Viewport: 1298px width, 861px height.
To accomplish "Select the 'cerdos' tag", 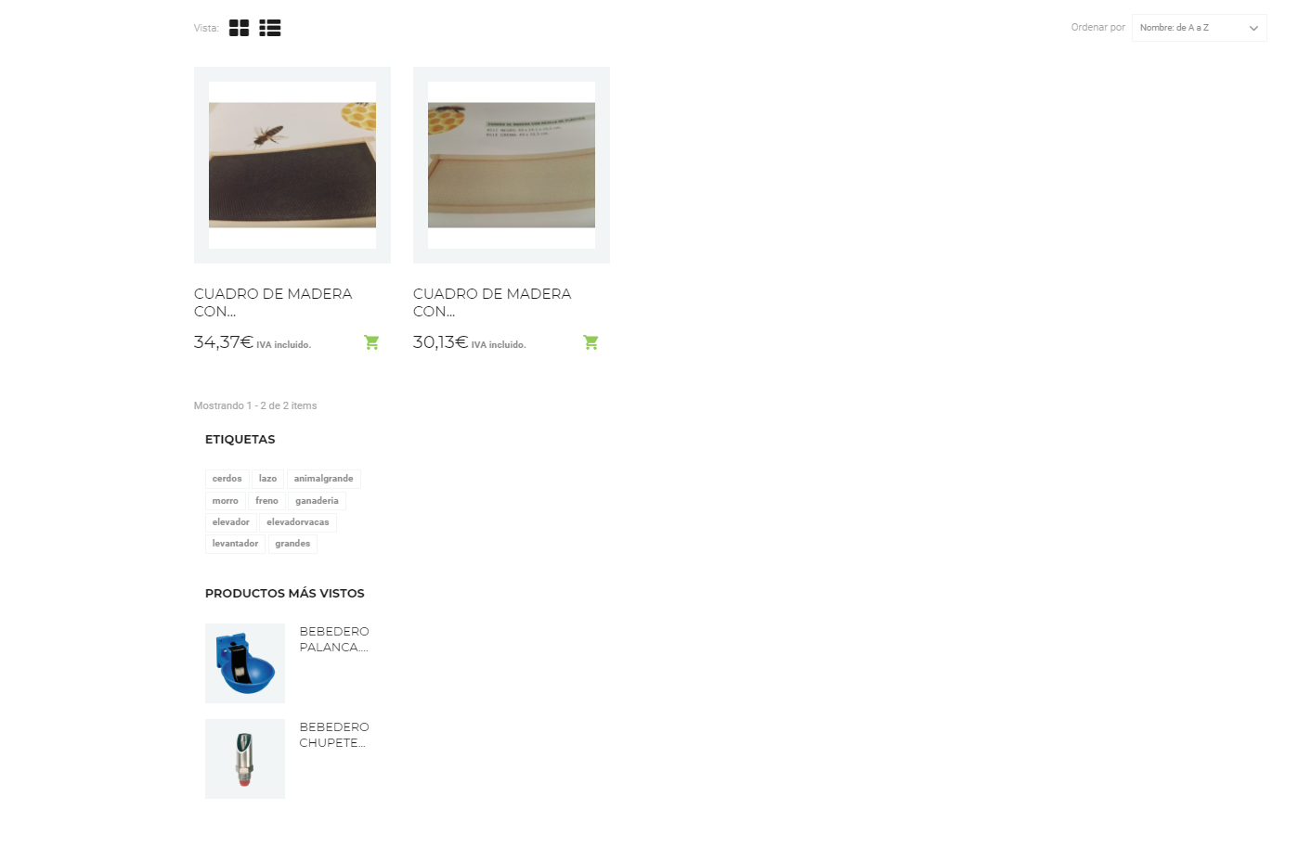I will point(227,479).
